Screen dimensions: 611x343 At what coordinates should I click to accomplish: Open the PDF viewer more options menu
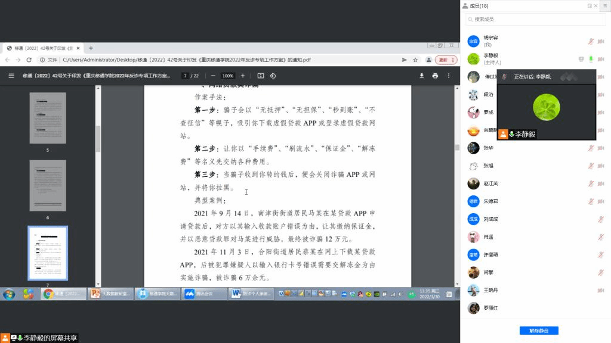[449, 76]
